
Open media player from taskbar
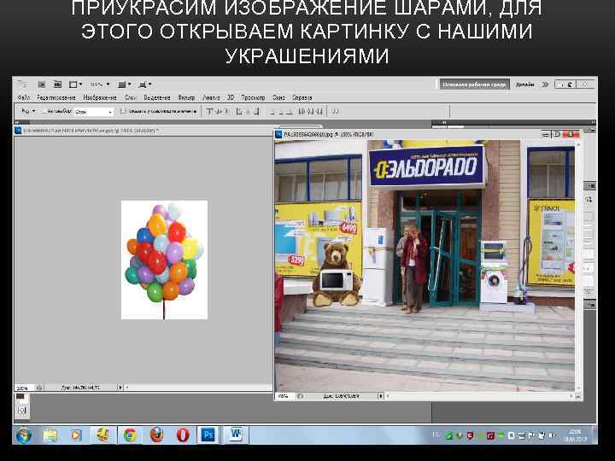pos(76,435)
